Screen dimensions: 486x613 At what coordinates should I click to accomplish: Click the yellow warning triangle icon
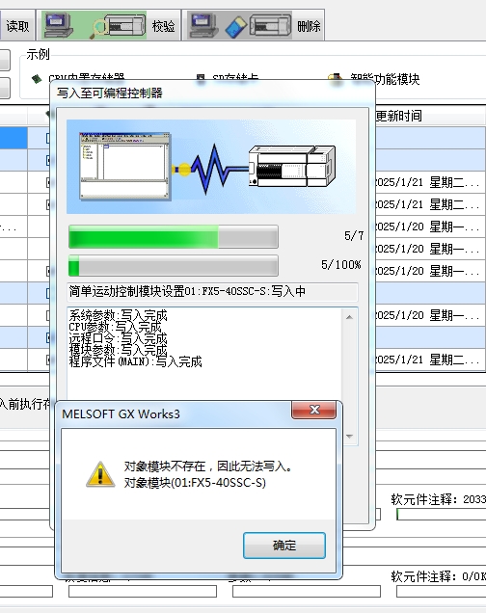pos(100,474)
